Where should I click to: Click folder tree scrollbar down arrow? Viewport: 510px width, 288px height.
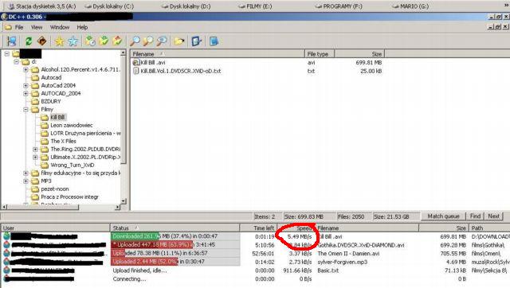pos(124,201)
